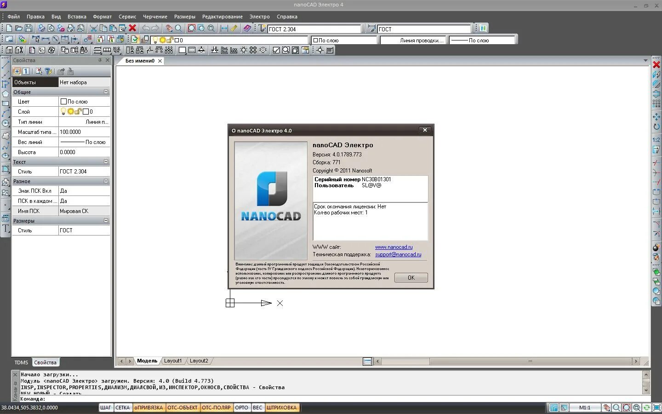Screen dimensions: 662x414
Task: Open the Справка menu
Action: tap(287, 17)
